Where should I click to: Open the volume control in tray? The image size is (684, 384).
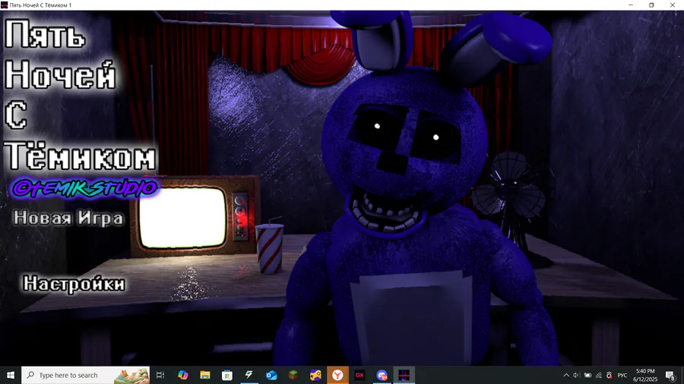[576, 376]
